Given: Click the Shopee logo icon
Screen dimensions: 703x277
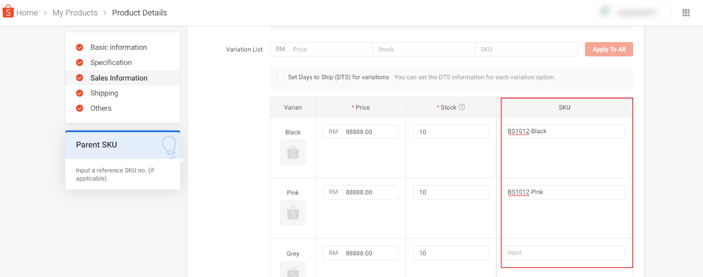Looking at the screenshot, I should pyautogui.click(x=8, y=12).
